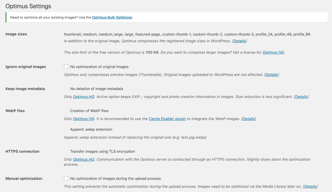The image size is (332, 192).
Task: Open the Cache Enabler plugin link
Action: 167,119
